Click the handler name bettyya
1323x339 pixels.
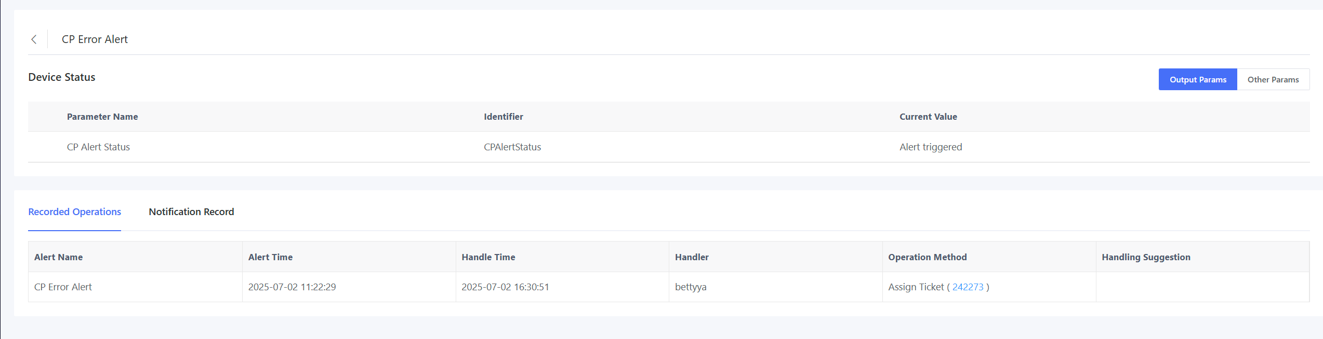690,287
